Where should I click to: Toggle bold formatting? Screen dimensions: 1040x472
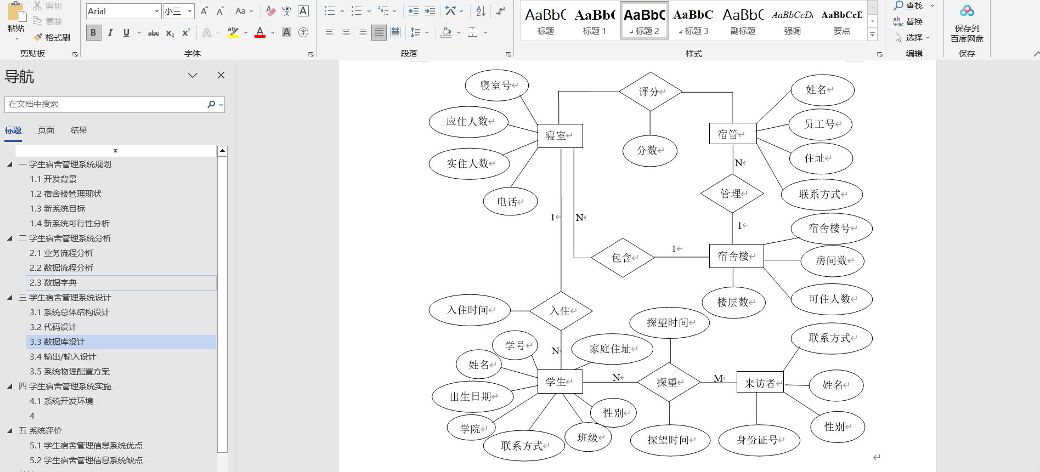(93, 32)
